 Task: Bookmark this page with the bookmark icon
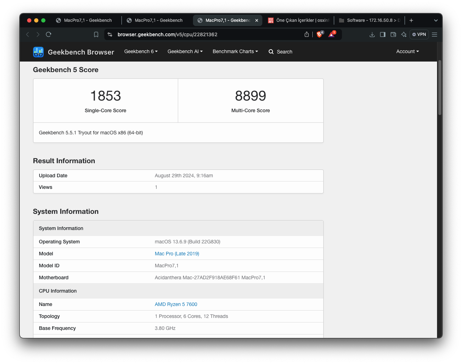click(x=96, y=34)
